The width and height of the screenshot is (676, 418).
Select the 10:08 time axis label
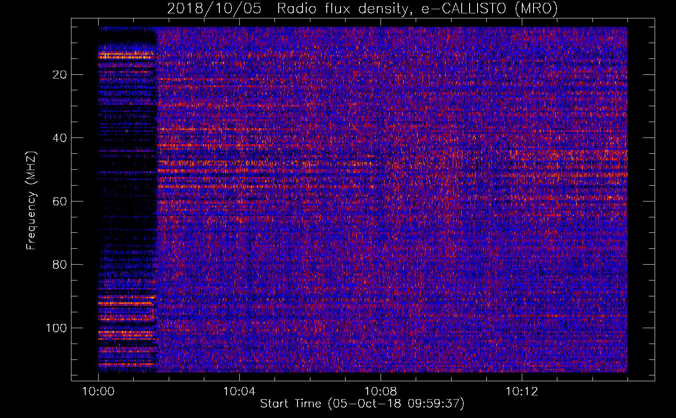[x=381, y=392]
